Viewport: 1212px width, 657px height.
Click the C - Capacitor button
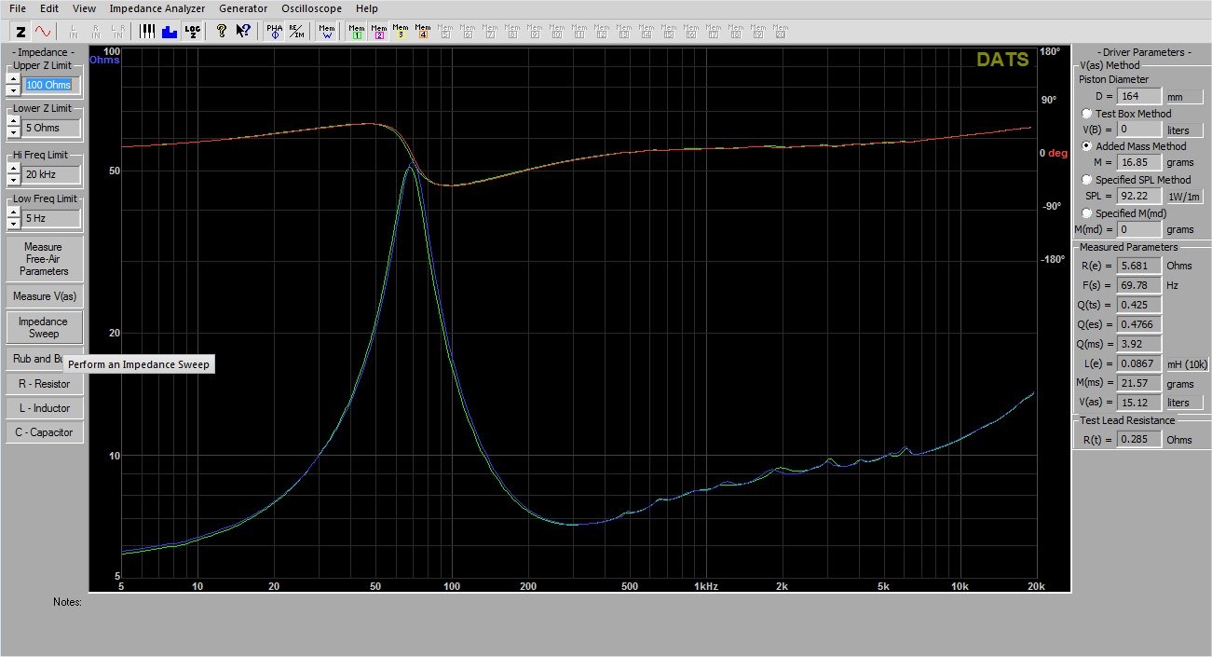(x=44, y=432)
